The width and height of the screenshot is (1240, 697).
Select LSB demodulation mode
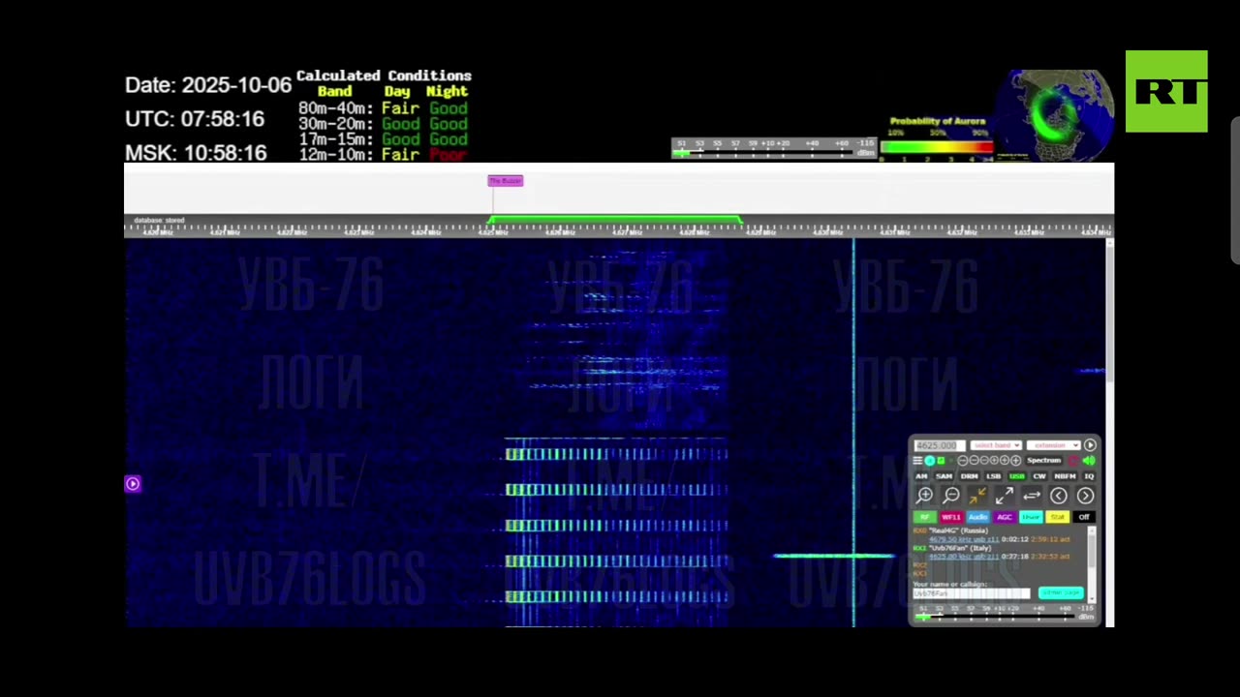click(x=994, y=476)
